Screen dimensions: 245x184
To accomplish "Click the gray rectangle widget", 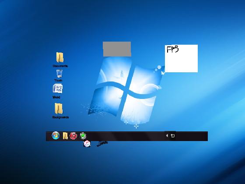I will [x=117, y=49].
